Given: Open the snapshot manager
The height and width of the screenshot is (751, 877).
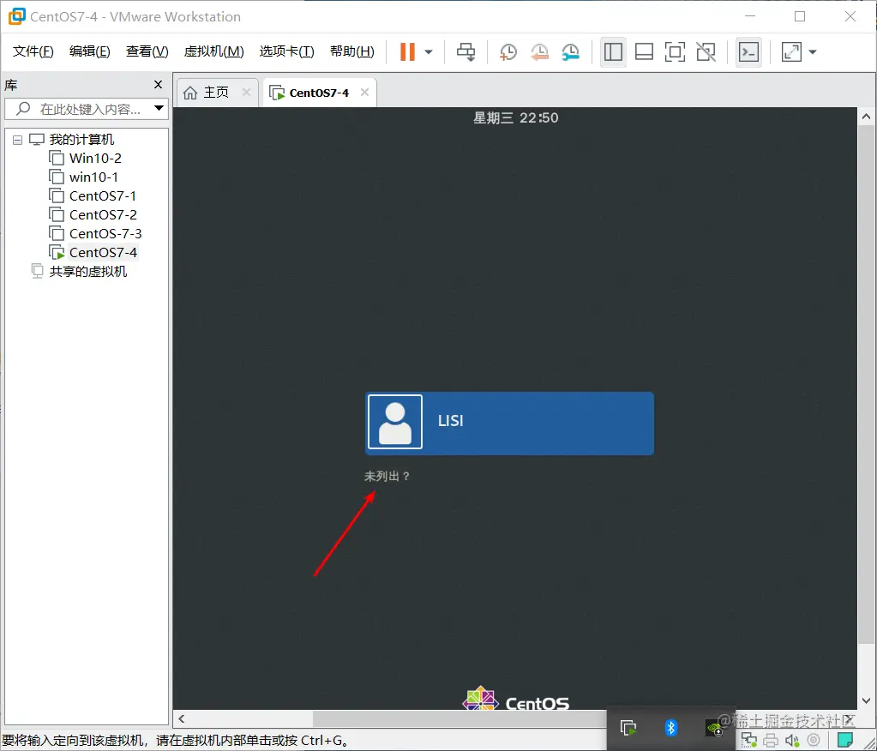Looking at the screenshot, I should click(x=570, y=52).
